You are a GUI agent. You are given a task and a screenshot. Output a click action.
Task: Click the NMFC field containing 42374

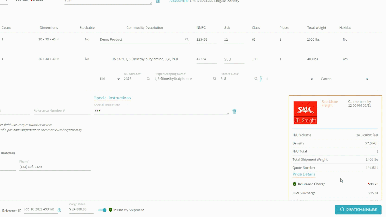207,59
